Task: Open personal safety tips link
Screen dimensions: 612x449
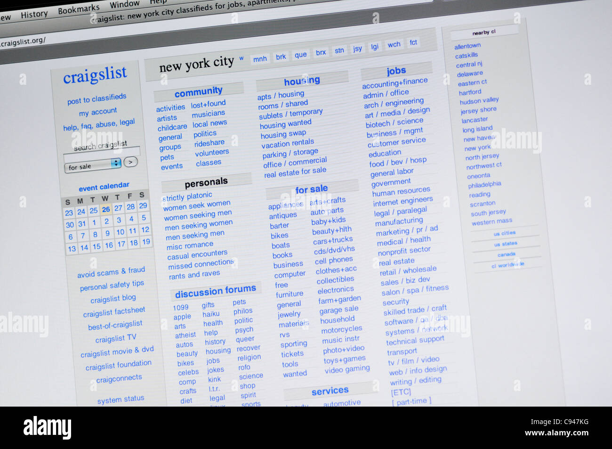Action: click(x=112, y=286)
